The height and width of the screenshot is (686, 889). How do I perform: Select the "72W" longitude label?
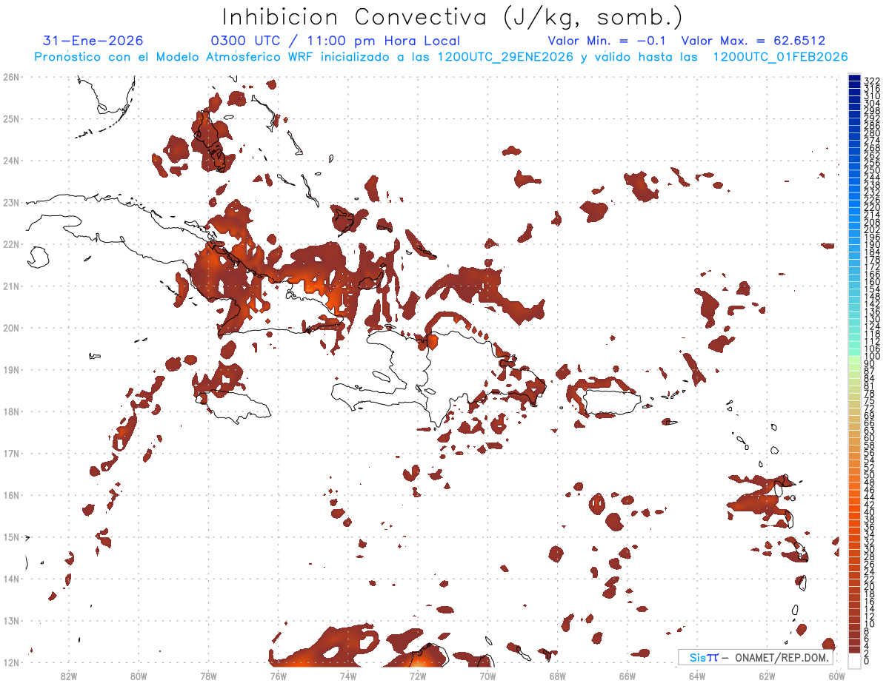point(418,676)
